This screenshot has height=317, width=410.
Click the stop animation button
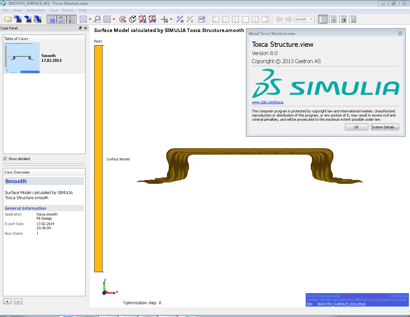pyautogui.click(x=245, y=19)
